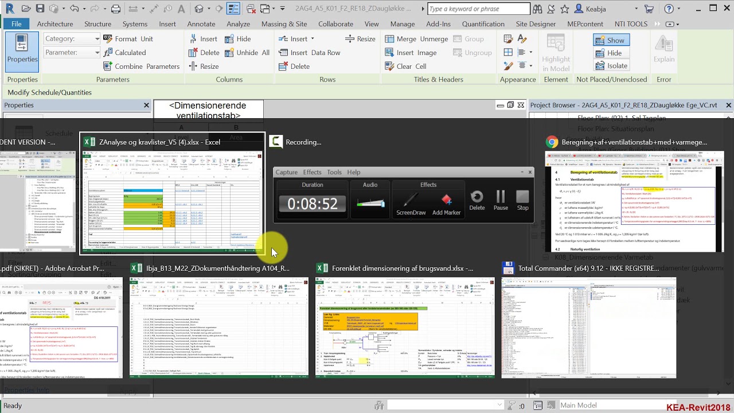Delete the current recording
The image size is (734, 413).
(477, 201)
